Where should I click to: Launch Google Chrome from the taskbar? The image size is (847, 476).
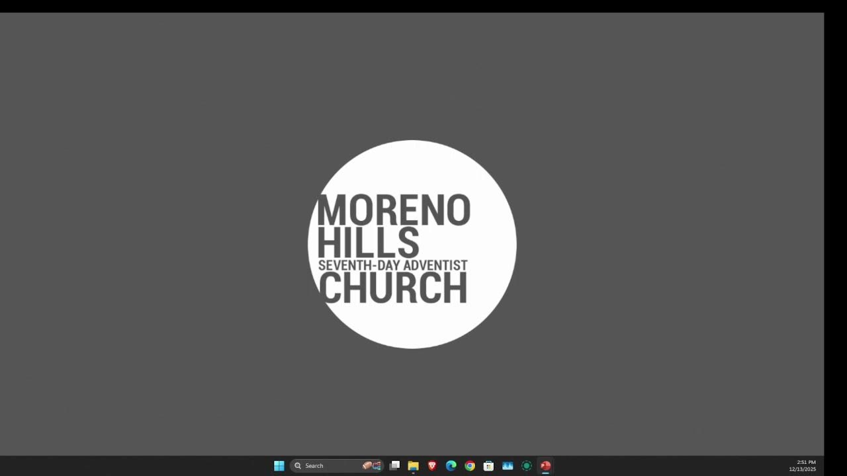click(x=470, y=466)
